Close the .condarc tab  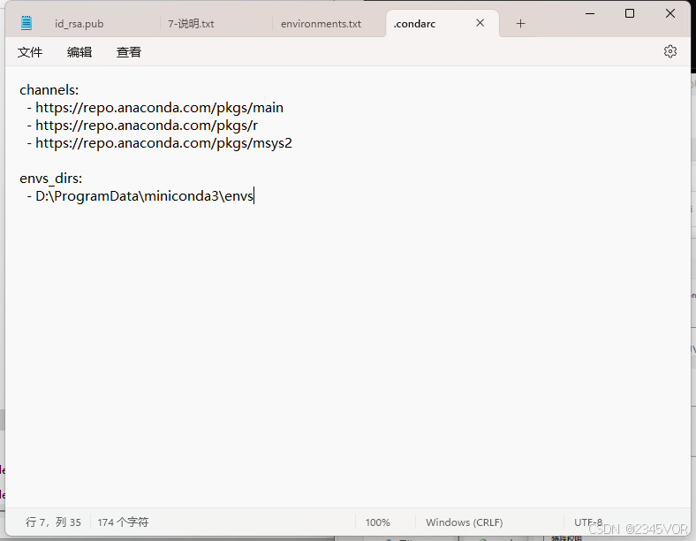point(480,23)
